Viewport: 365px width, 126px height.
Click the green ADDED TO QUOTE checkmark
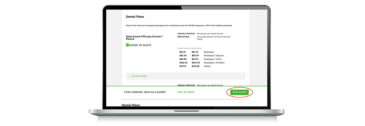coord(127,45)
